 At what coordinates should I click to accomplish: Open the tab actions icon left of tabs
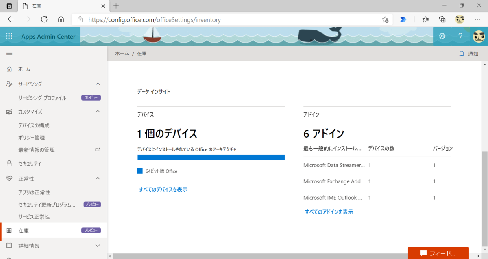[x=9, y=6]
